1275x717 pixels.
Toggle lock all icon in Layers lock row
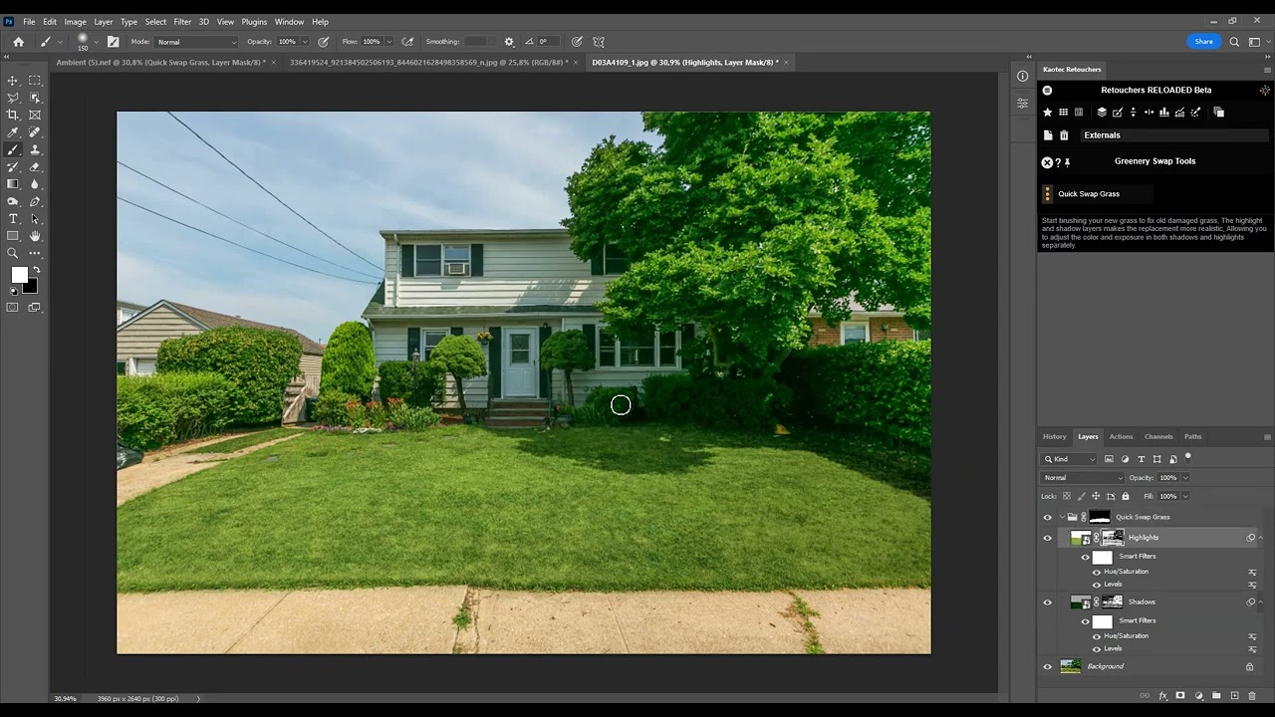point(1126,496)
